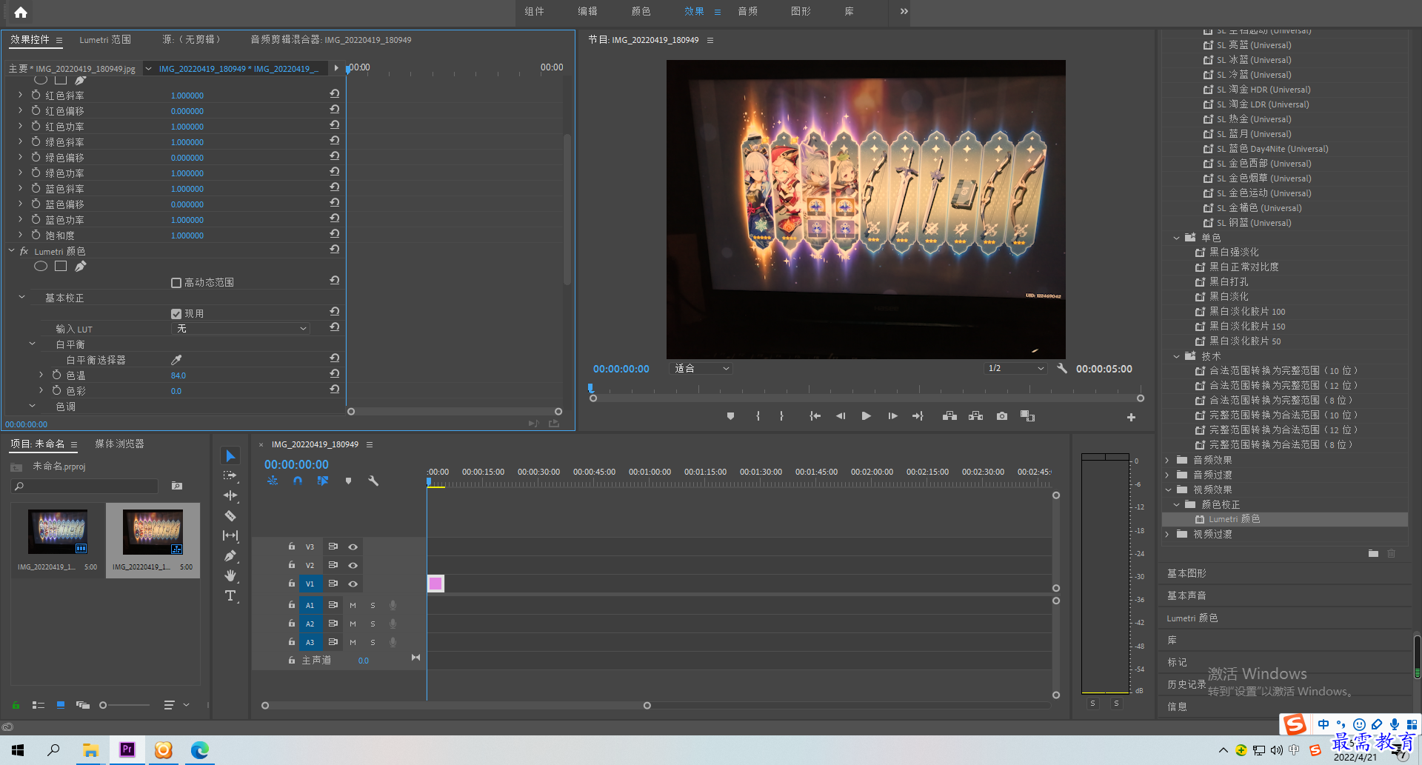
Task: Toggle lock on V3 track
Action: (x=292, y=547)
